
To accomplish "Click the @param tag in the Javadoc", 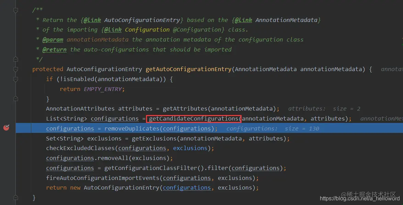I will point(53,40).
